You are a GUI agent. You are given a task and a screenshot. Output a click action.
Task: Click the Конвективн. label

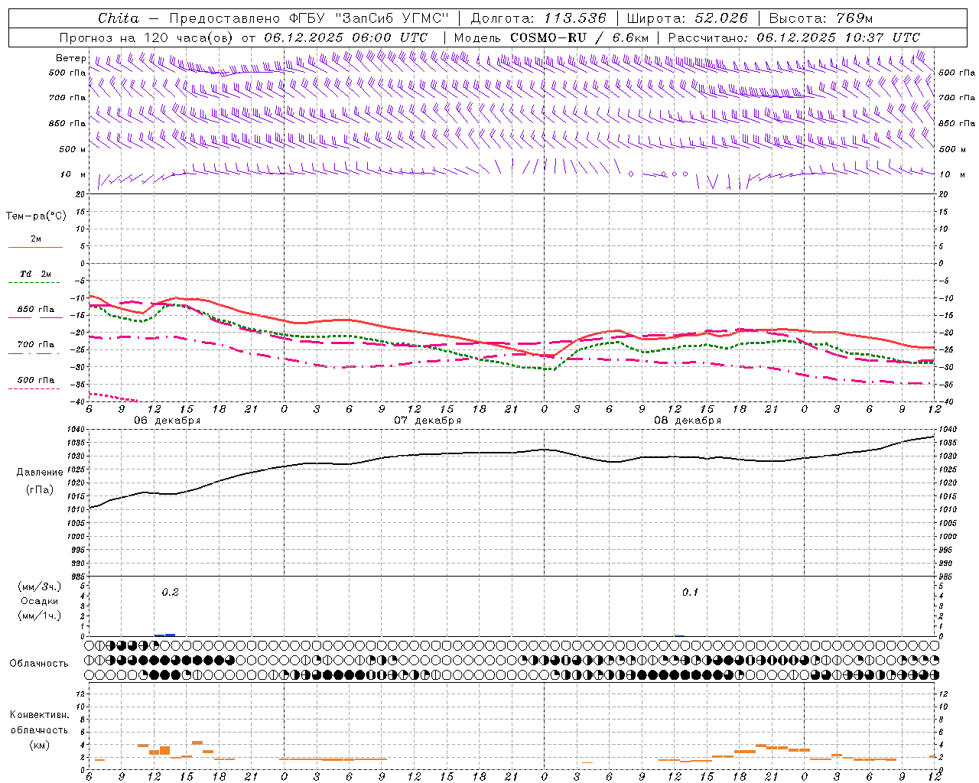[x=39, y=715]
